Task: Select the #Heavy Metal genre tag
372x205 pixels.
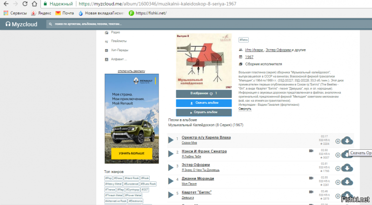Action: coord(113,184)
